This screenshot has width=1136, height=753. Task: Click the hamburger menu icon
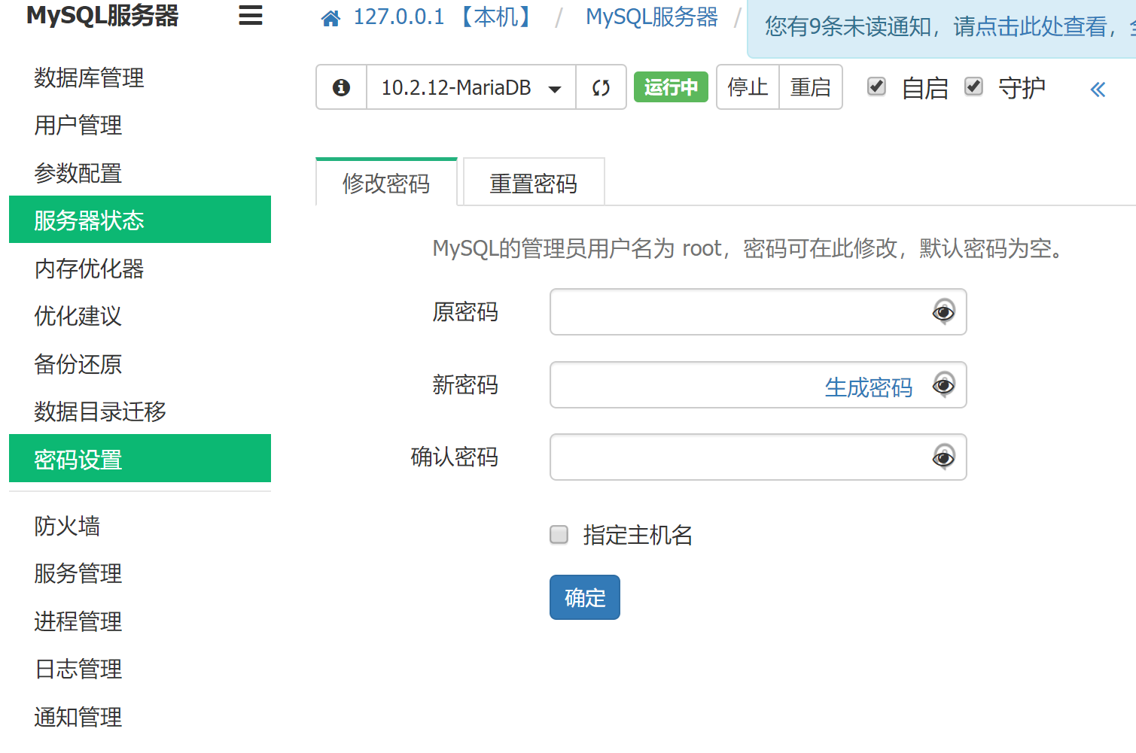pos(250,16)
